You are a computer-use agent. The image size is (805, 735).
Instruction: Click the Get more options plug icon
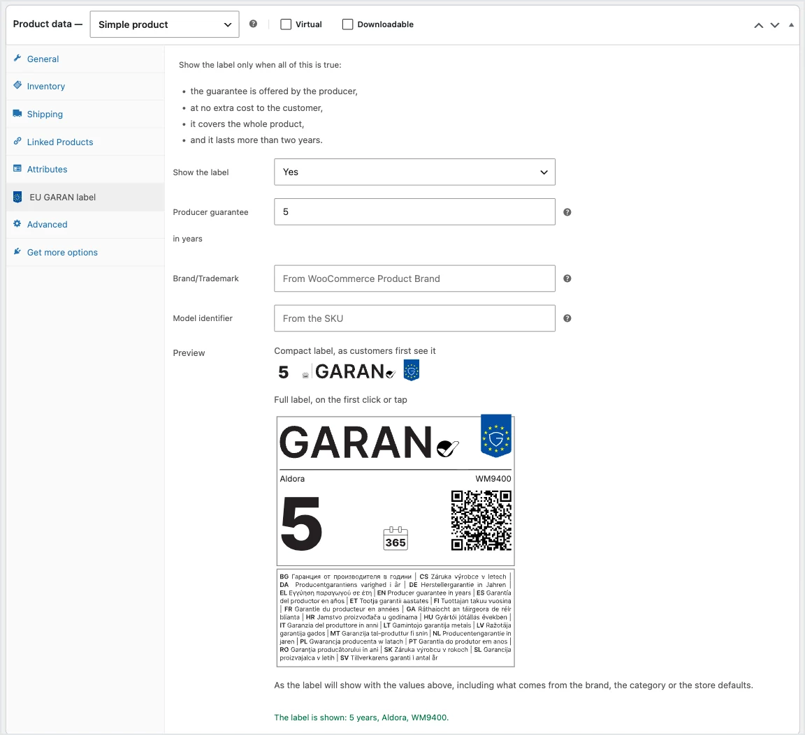tap(17, 252)
